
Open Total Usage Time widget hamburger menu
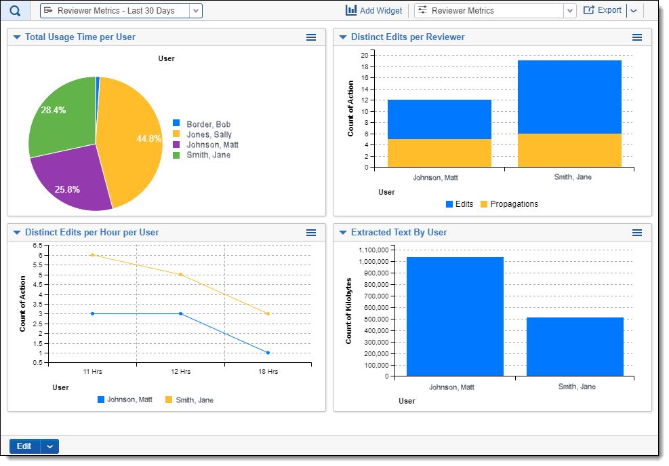311,37
